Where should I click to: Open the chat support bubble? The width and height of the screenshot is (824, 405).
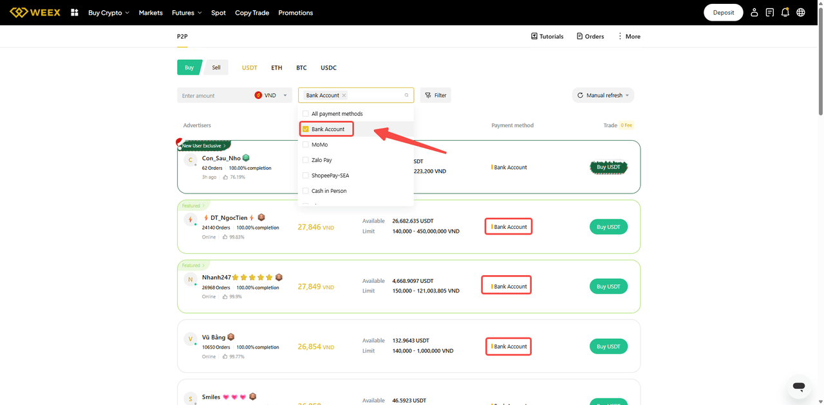click(798, 386)
